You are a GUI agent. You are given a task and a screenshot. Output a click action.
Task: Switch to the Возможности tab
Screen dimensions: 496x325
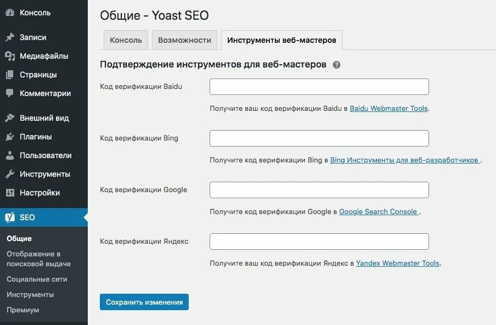[x=184, y=40]
